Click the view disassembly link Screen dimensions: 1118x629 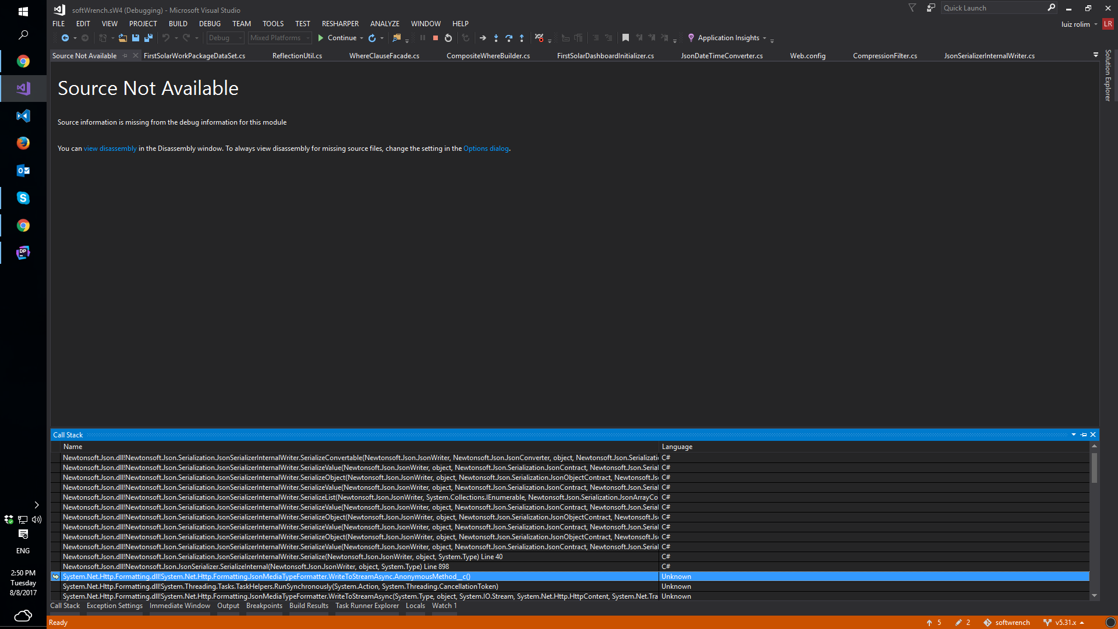click(x=110, y=149)
